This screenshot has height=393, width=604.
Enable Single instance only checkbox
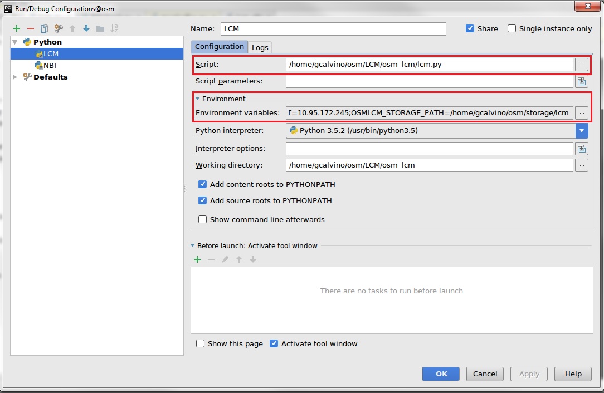tap(512, 28)
